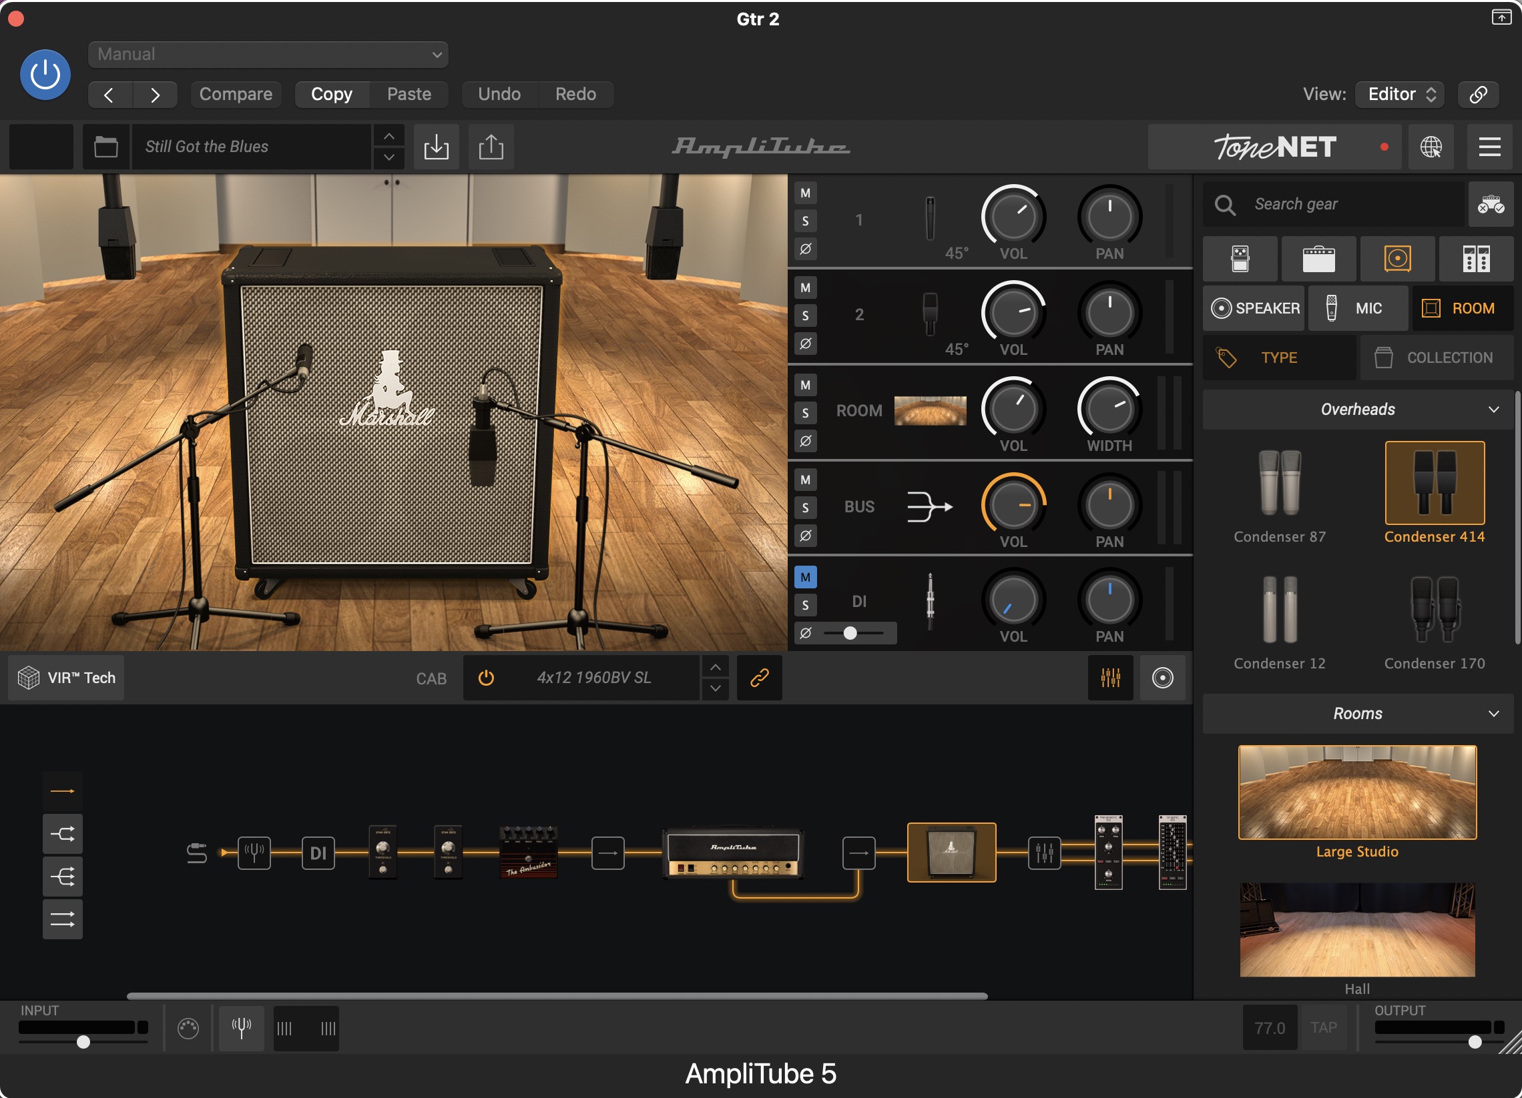
Task: Open the 4x12 1960BV SL cabinet selector
Action: click(x=593, y=678)
